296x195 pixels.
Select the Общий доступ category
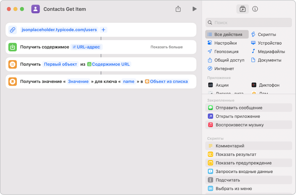[226, 60]
